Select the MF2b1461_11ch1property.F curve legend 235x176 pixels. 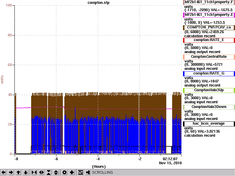(209, 2)
